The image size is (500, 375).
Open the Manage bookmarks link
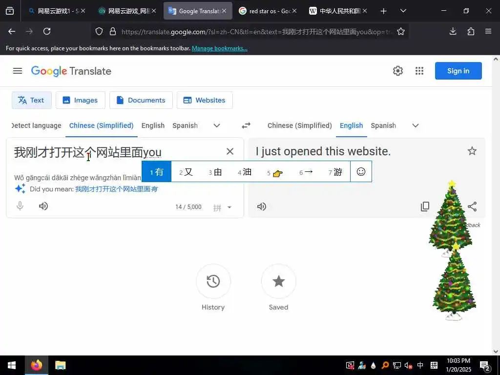point(219,48)
